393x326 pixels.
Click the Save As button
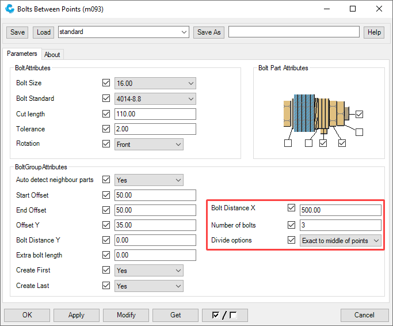pyautogui.click(x=208, y=32)
